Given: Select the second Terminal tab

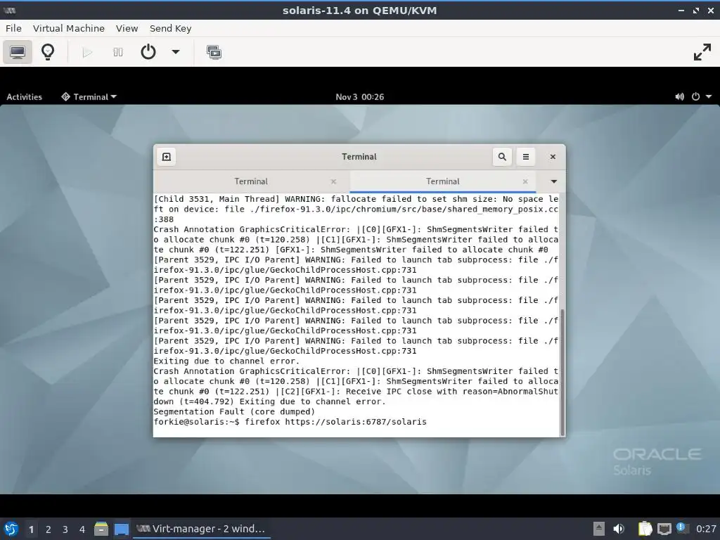Looking at the screenshot, I should [443, 181].
